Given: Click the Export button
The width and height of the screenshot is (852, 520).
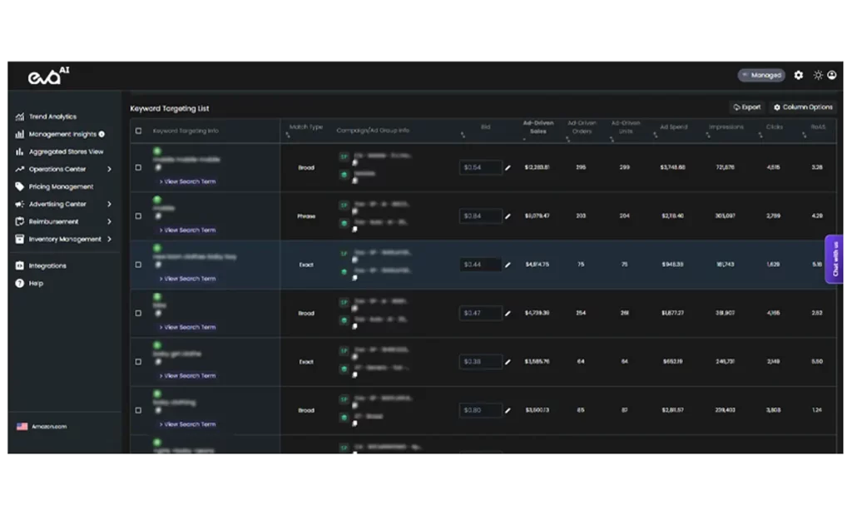Looking at the screenshot, I should (746, 107).
